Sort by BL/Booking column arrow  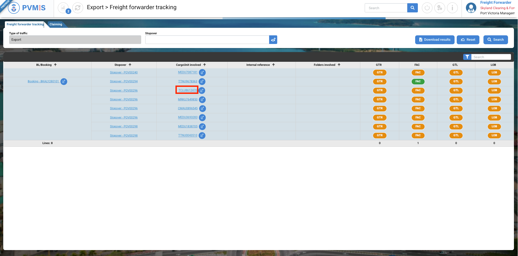tap(55, 65)
